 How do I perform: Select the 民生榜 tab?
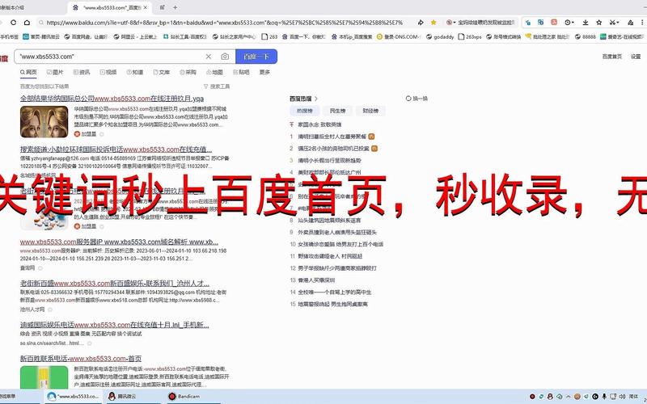pos(337,111)
